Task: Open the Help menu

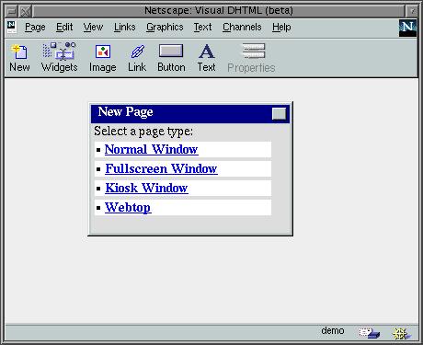Action: 281,28
